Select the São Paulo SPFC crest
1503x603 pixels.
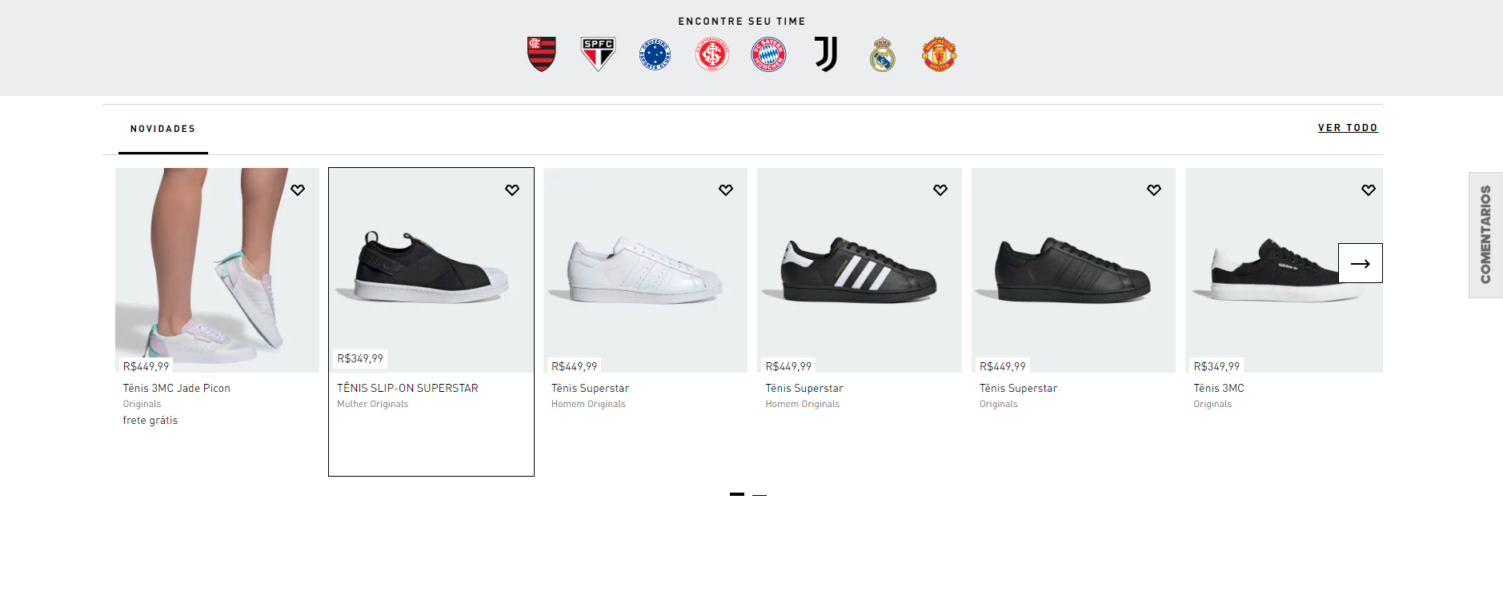598,54
